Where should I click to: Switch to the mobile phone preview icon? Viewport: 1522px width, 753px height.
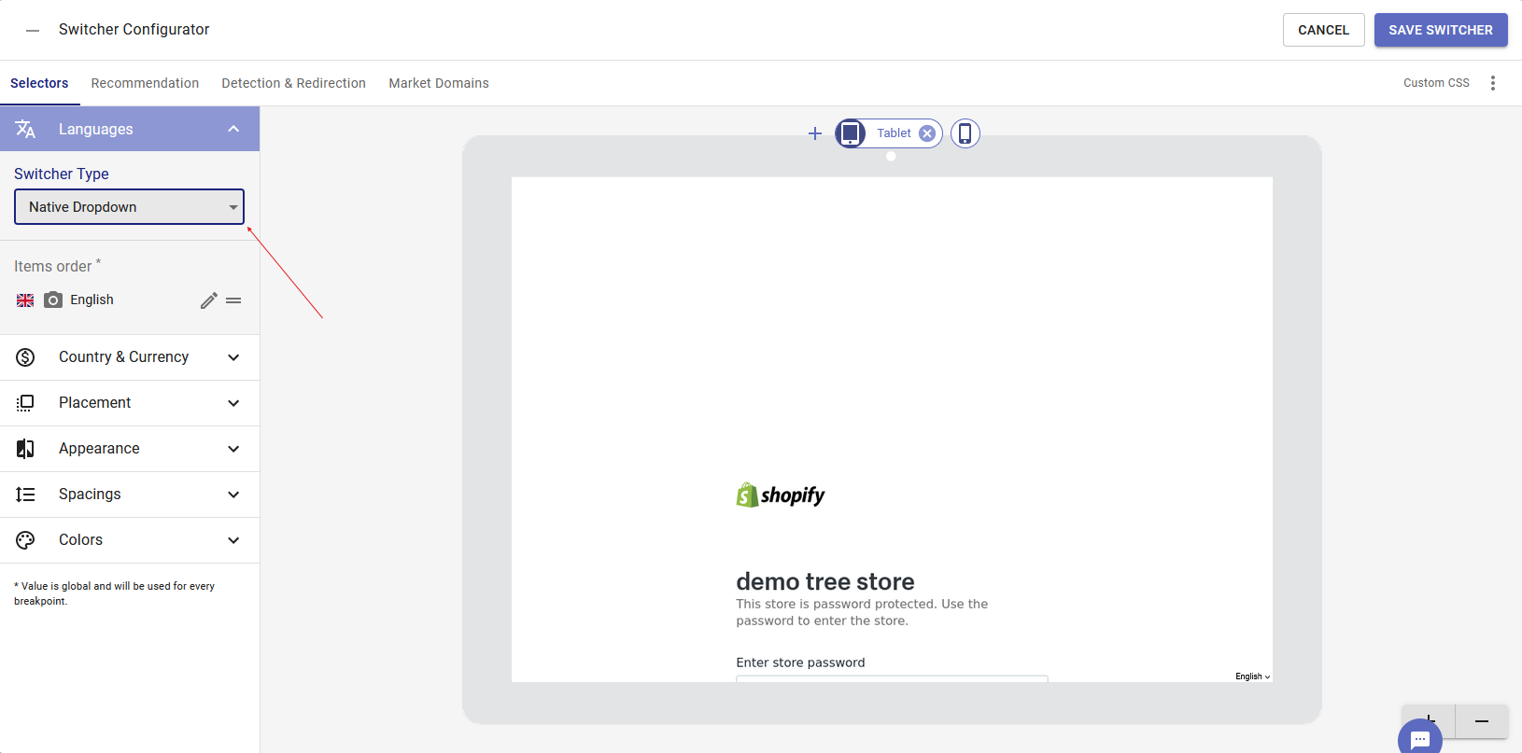click(965, 133)
